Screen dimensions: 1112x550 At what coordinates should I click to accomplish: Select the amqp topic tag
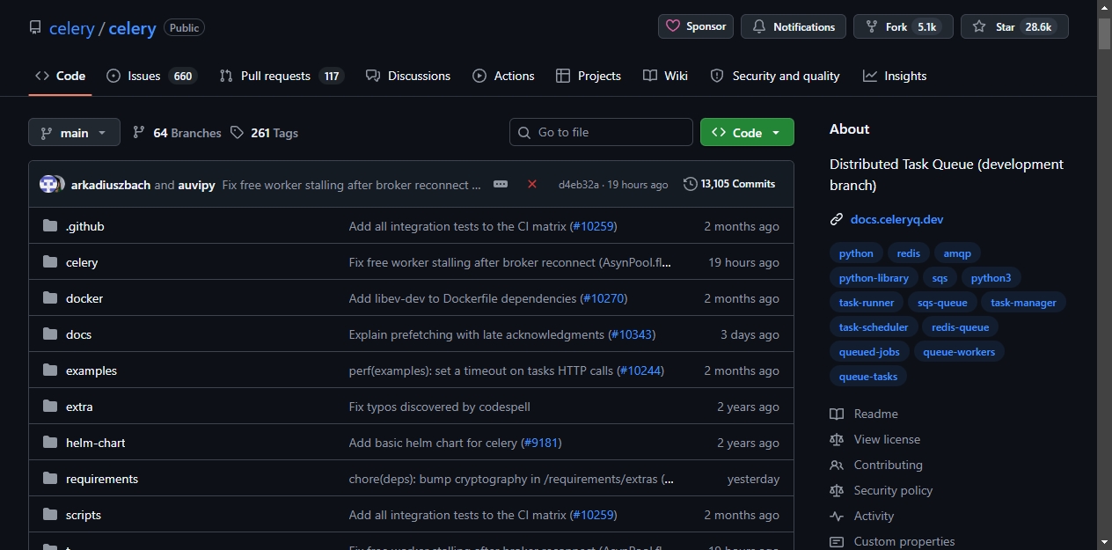pyautogui.click(x=957, y=253)
